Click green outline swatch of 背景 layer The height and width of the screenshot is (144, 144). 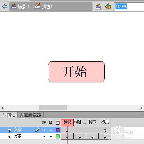point(57,136)
